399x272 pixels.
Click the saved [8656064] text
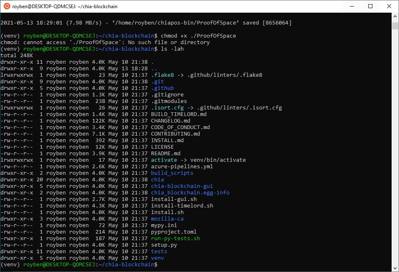(267, 22)
